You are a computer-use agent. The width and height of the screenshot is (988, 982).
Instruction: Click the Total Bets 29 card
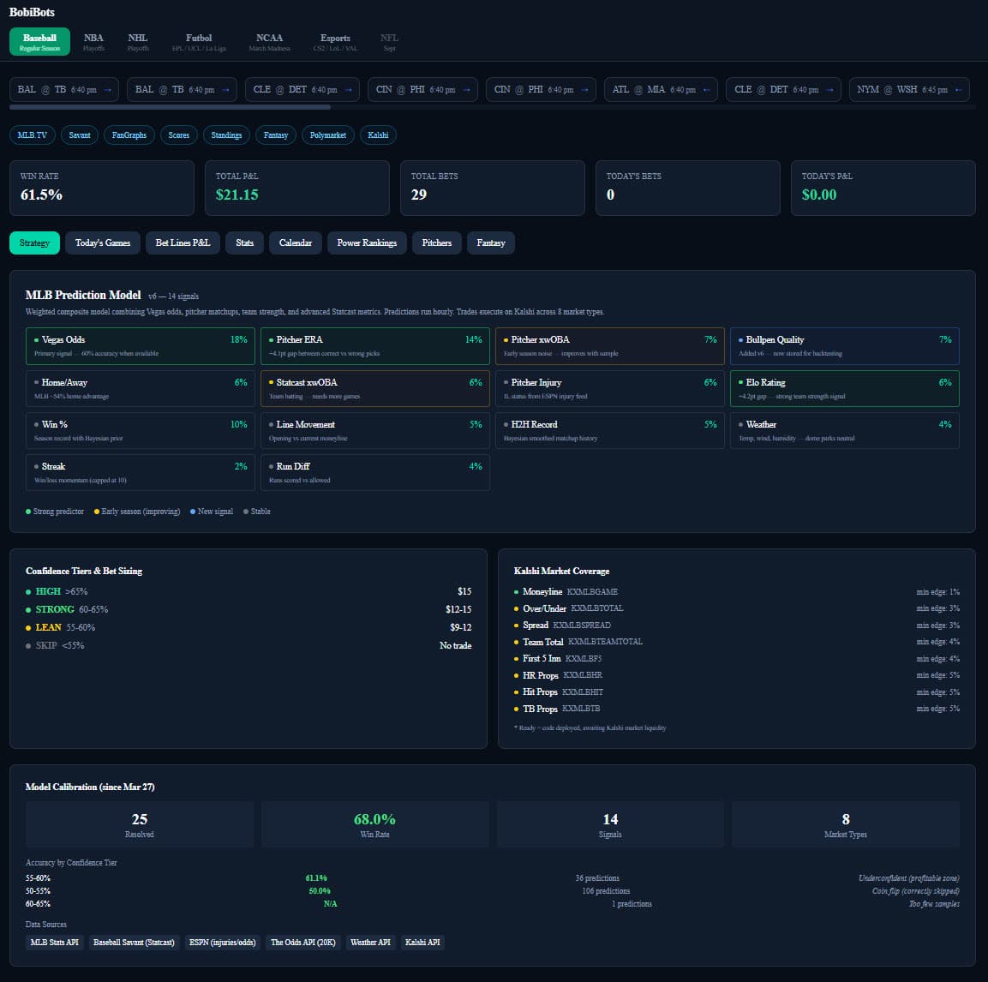pos(493,188)
